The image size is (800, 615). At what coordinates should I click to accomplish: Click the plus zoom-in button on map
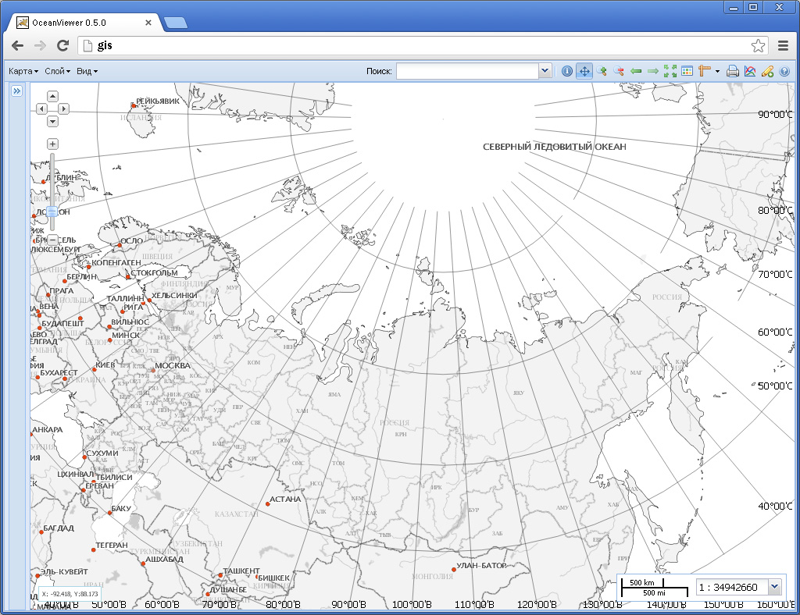pyautogui.click(x=52, y=144)
